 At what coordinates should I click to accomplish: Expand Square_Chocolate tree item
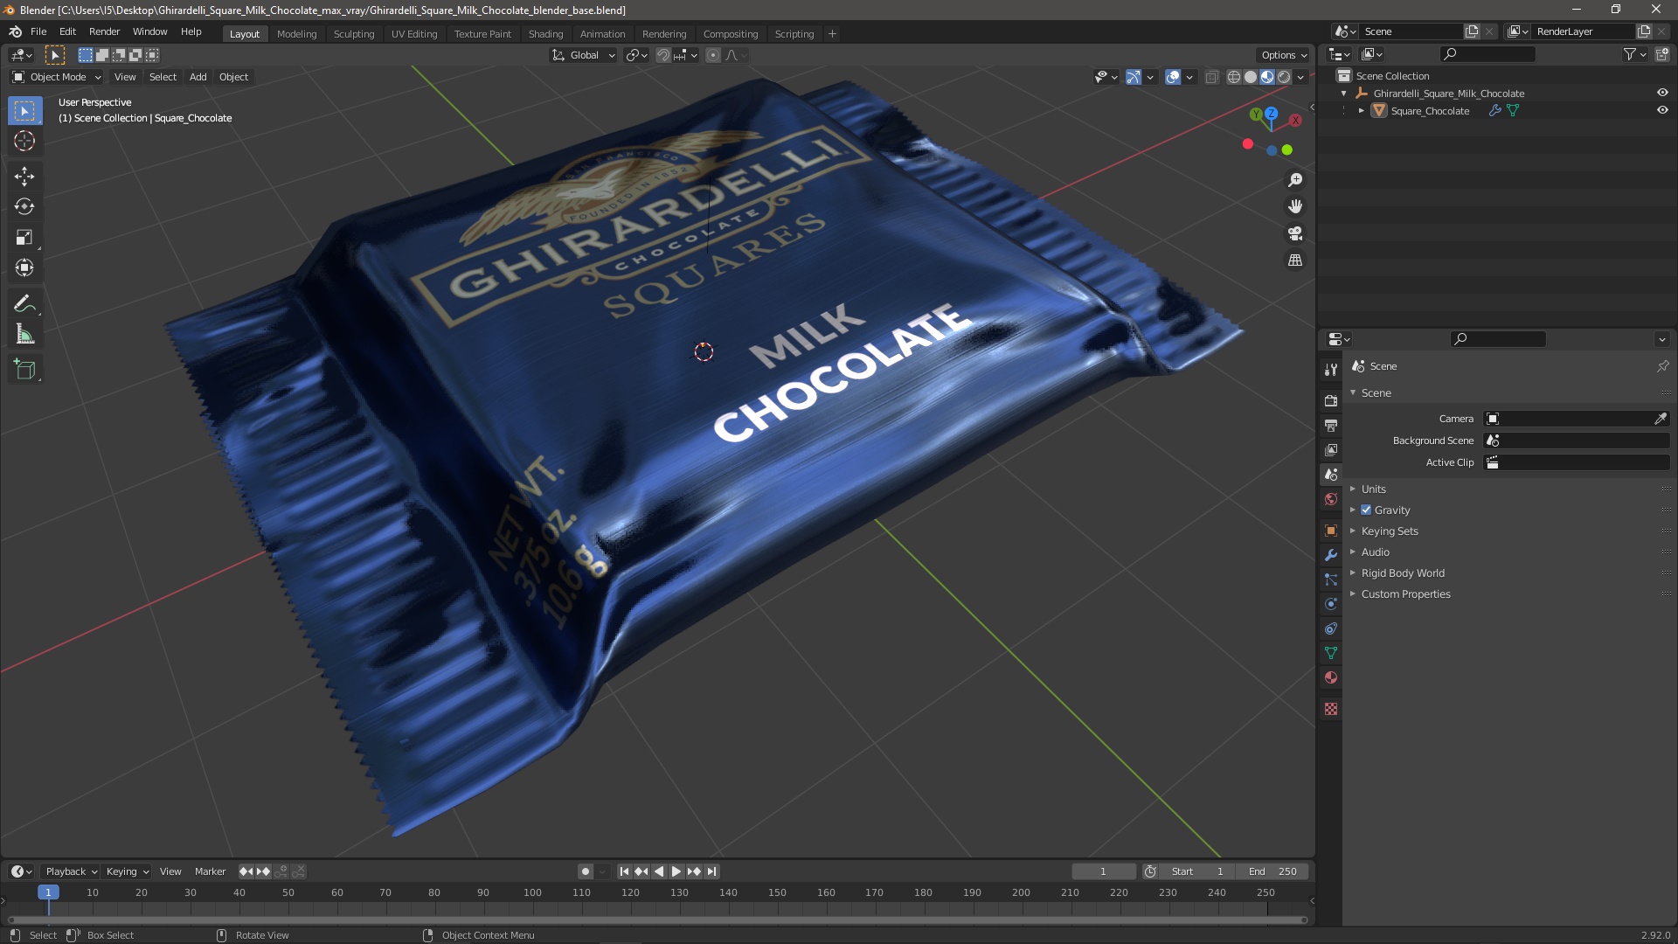1361,111
